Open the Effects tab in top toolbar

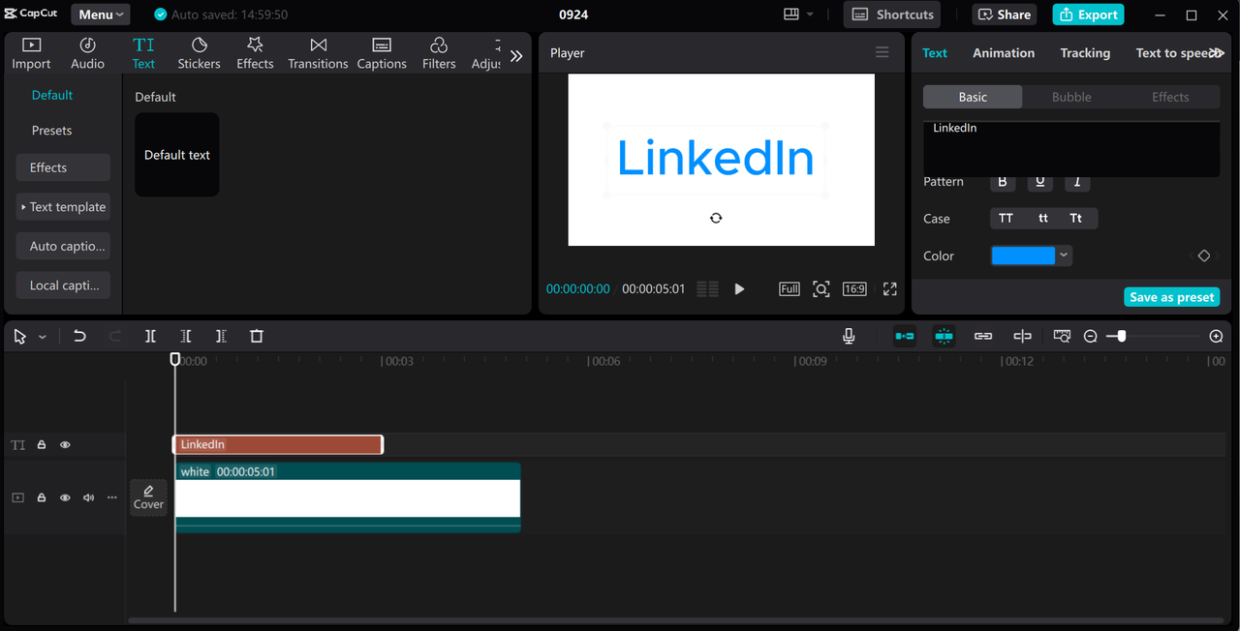coord(255,54)
